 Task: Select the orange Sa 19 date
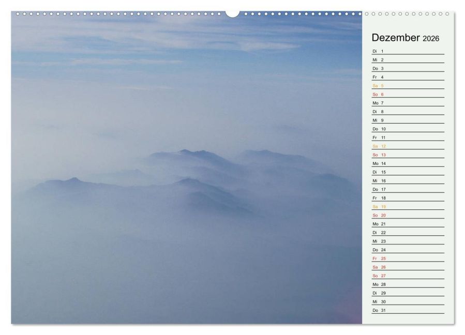pyautogui.click(x=379, y=207)
